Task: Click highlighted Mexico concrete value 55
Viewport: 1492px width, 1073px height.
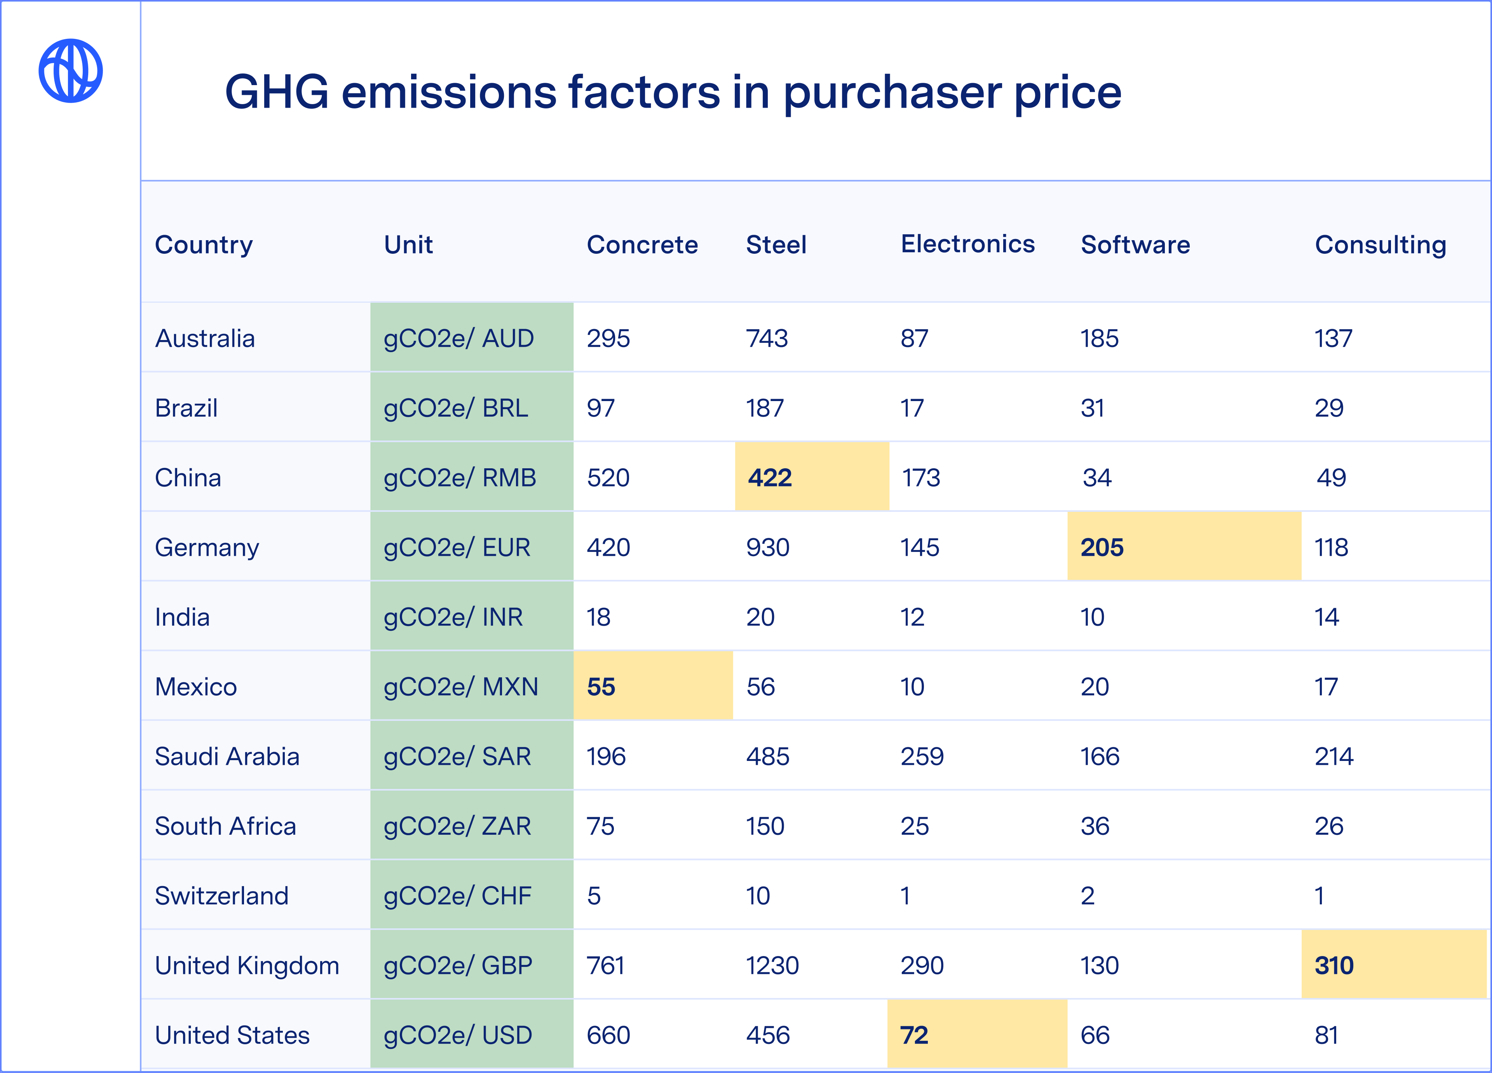Action: point(601,687)
